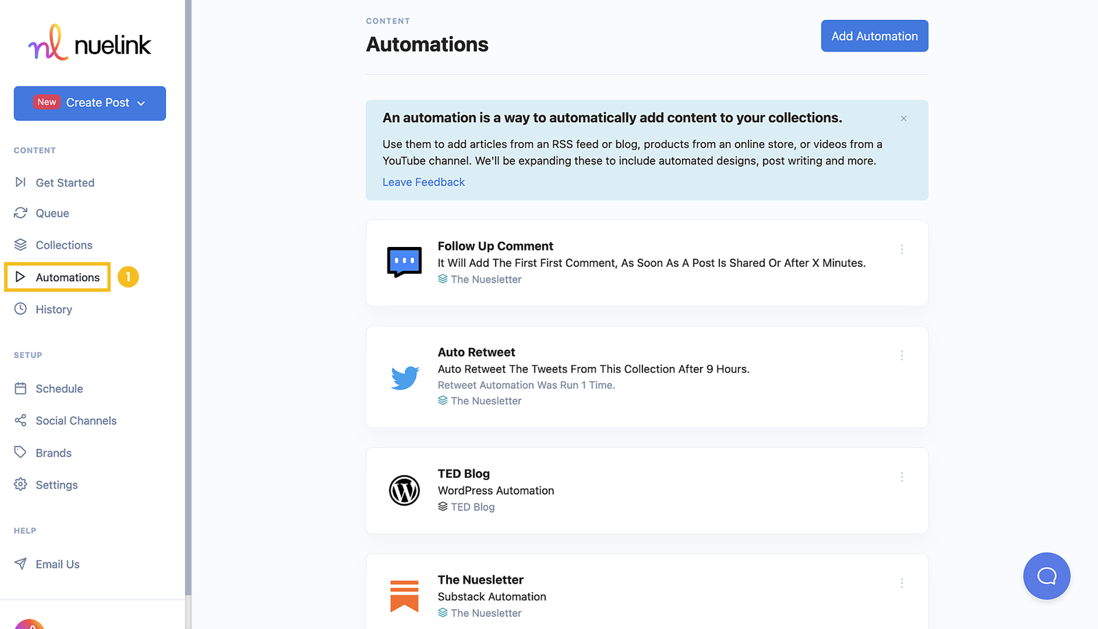The image size is (1098, 629).
Task: Expand the Create Post dropdown arrow
Action: click(142, 103)
